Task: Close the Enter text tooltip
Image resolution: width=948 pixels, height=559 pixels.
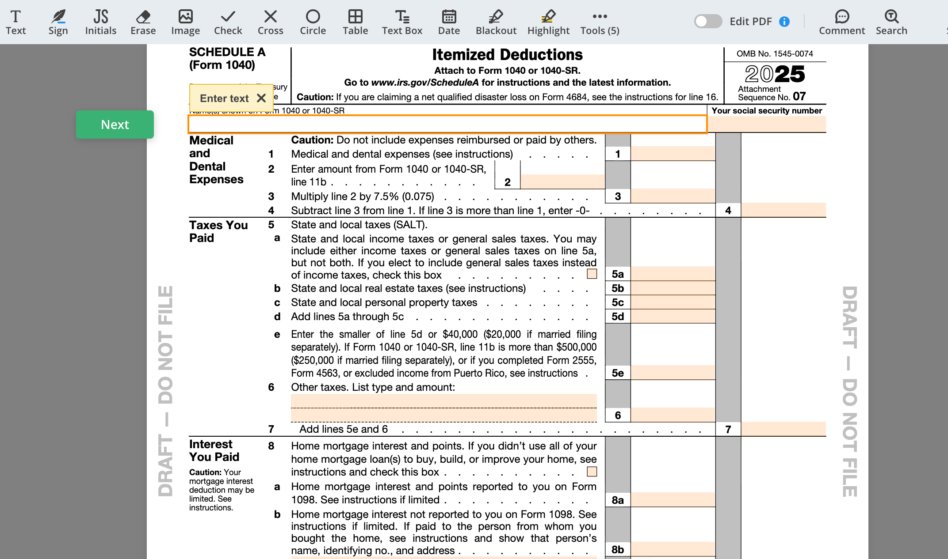Action: point(261,98)
